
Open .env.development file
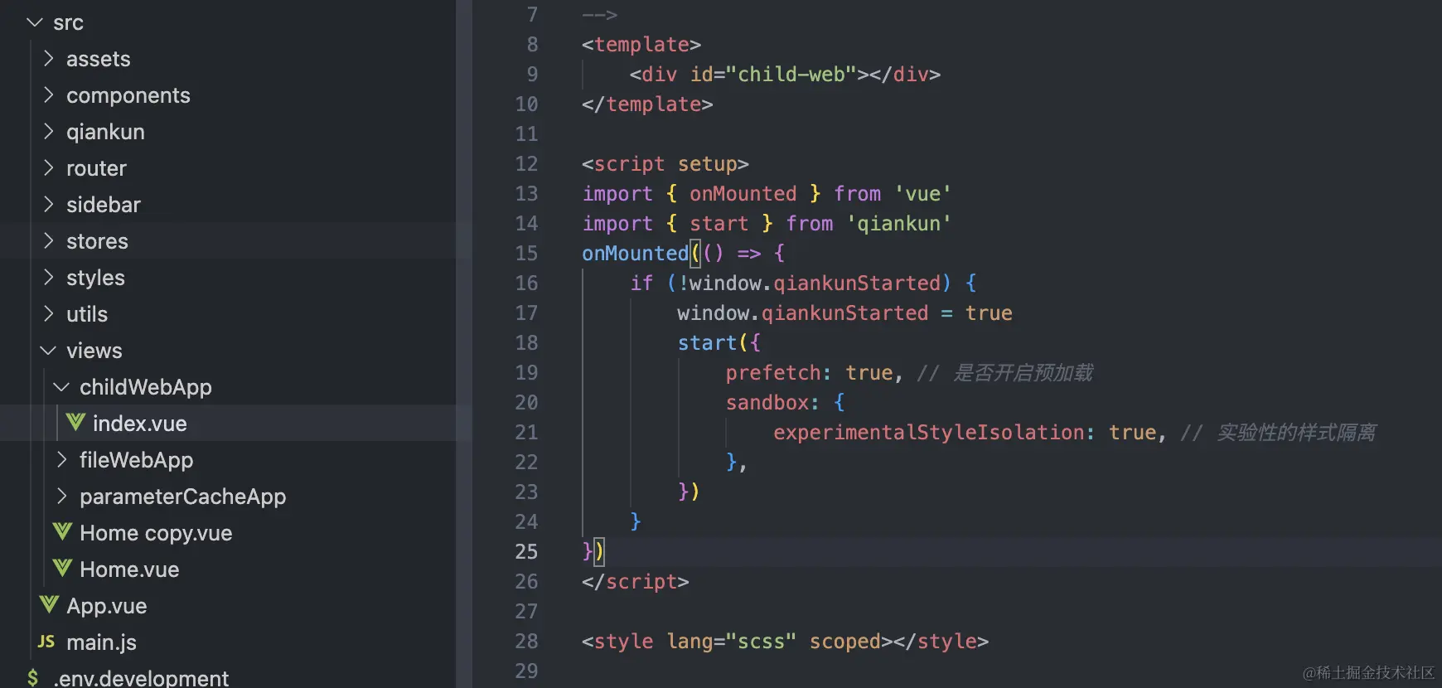click(x=141, y=678)
